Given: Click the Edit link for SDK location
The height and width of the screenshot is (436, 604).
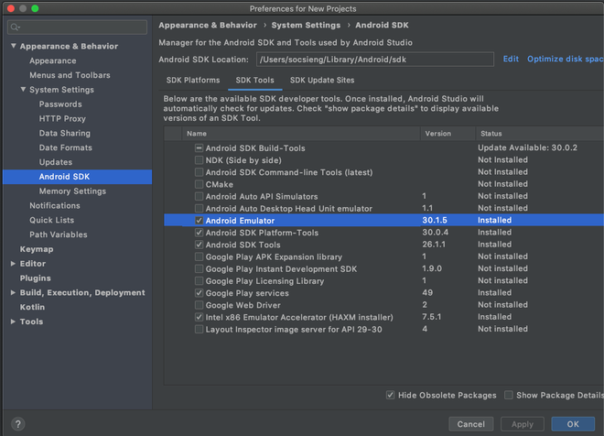Looking at the screenshot, I should click(511, 60).
